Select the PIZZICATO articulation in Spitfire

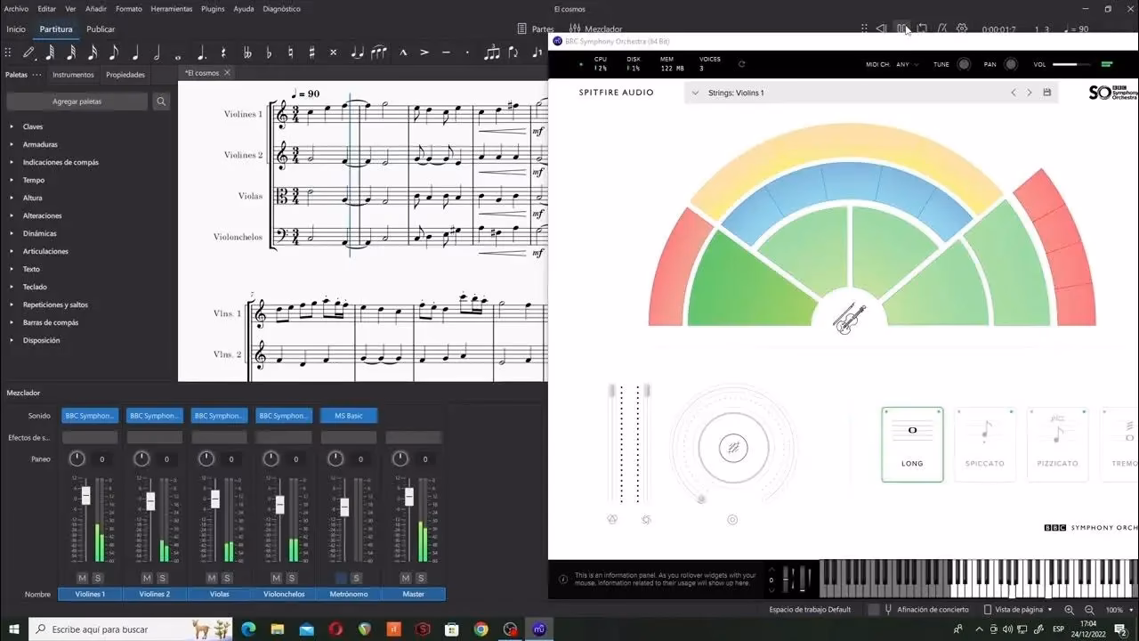click(x=1057, y=443)
